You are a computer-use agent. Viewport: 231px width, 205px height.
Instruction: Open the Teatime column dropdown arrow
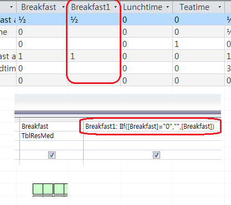(219, 7)
